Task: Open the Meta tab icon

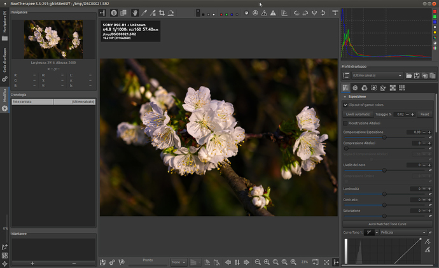Action: (401, 87)
